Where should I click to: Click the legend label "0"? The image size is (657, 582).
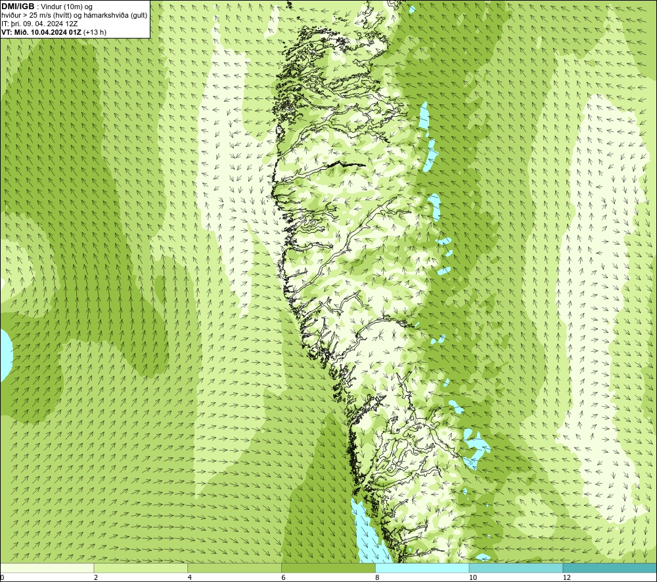point(2,577)
